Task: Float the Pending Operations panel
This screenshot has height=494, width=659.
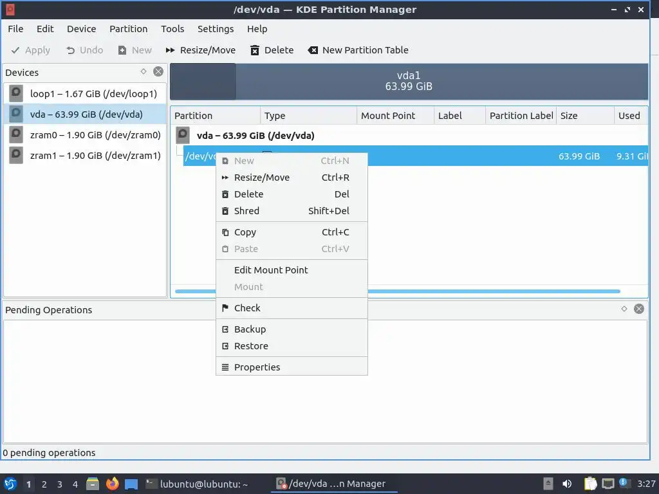Action: pos(624,309)
